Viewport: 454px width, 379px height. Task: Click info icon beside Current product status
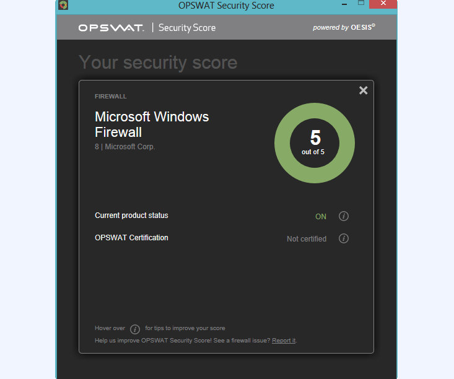click(x=343, y=216)
